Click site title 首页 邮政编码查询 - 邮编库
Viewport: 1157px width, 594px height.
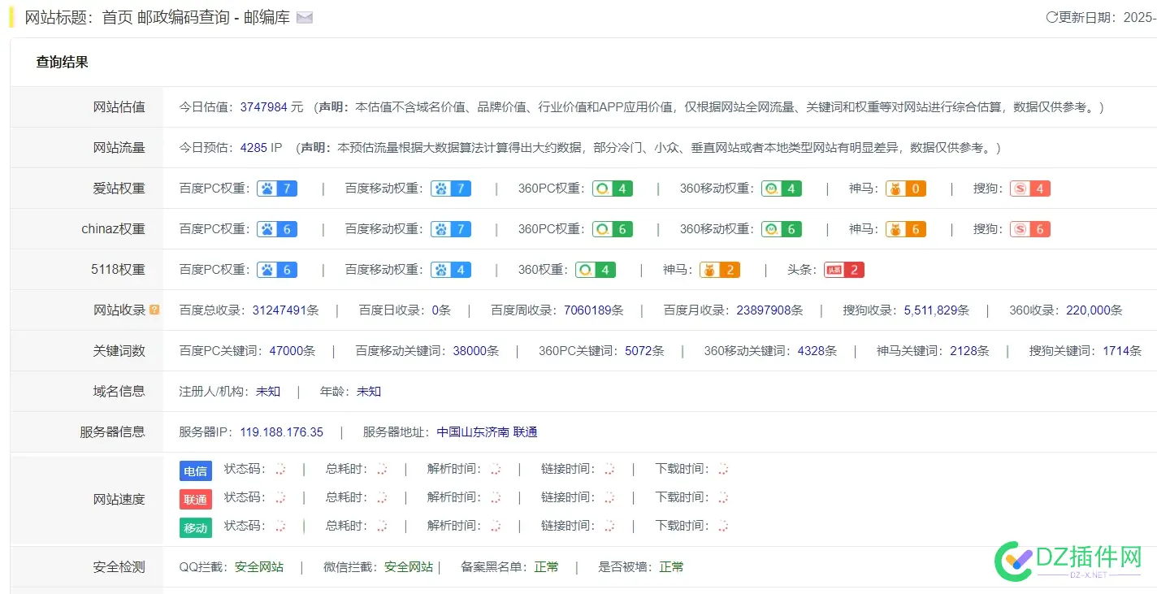196,17
